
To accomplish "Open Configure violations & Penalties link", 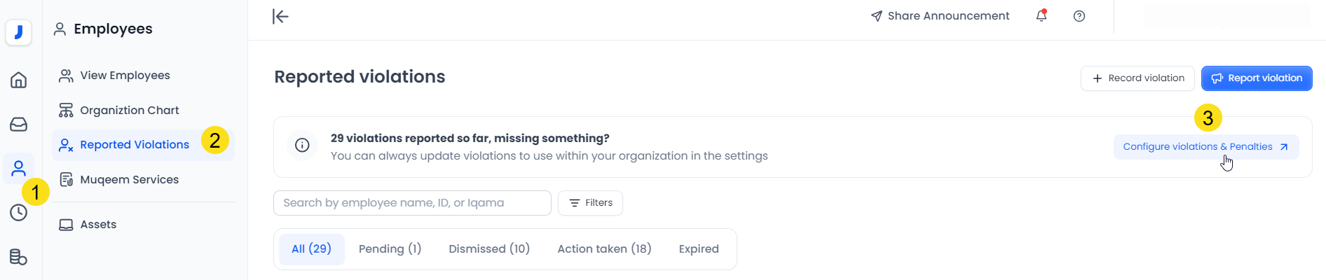I will (x=1205, y=147).
